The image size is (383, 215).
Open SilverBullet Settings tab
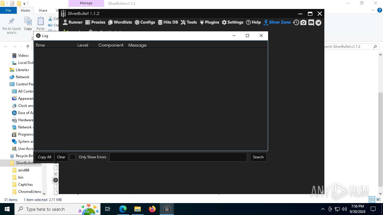pos(232,22)
